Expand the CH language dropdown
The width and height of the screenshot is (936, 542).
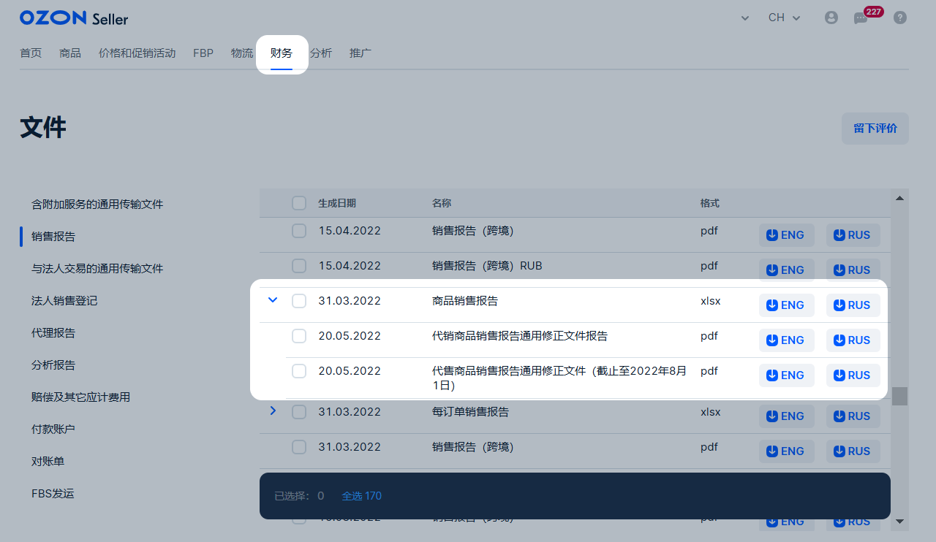785,18
